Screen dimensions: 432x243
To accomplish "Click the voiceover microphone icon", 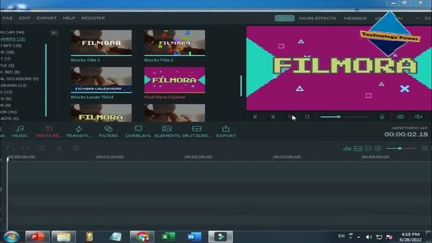I will [382, 117].
